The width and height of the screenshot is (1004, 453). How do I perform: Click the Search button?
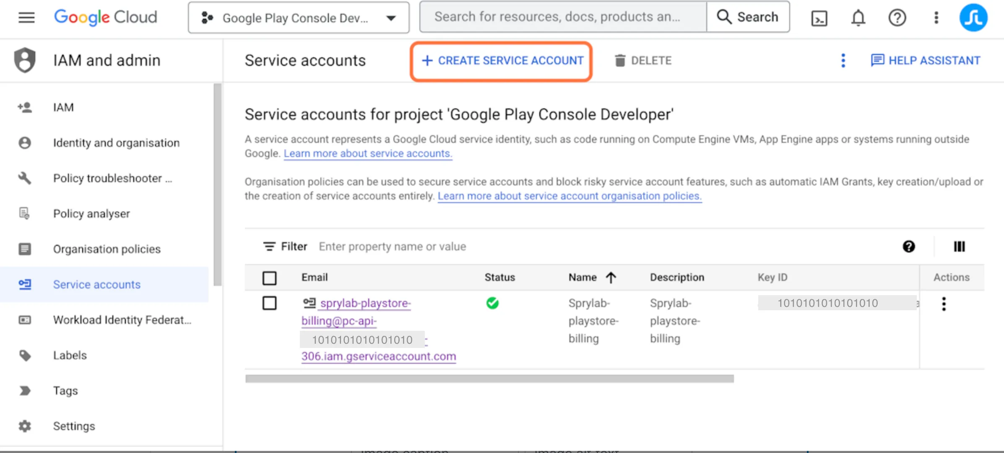pos(748,17)
